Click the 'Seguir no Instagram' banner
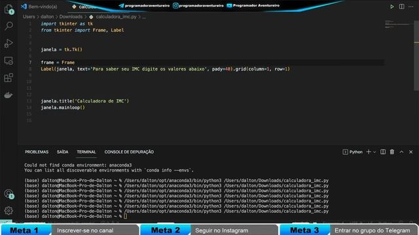419x235 pixels. pyautogui.click(x=234, y=230)
